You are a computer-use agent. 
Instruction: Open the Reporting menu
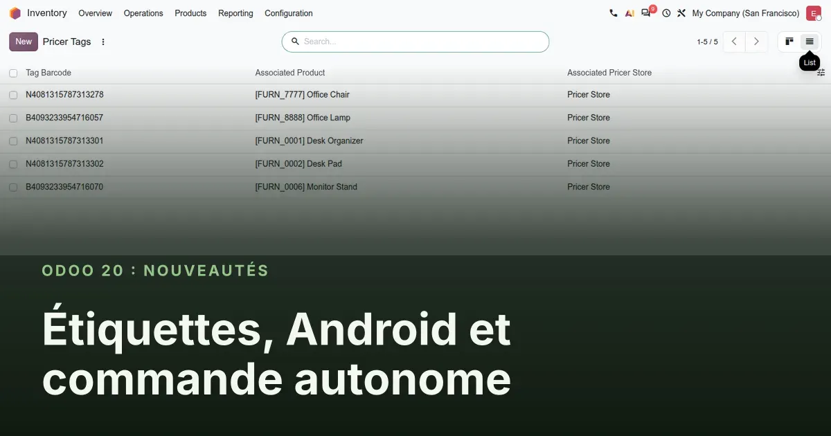[235, 13]
